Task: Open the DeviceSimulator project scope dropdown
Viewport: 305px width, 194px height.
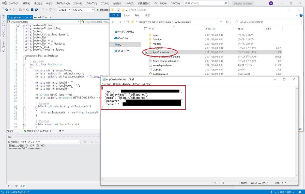Action: [x=43, y=22]
